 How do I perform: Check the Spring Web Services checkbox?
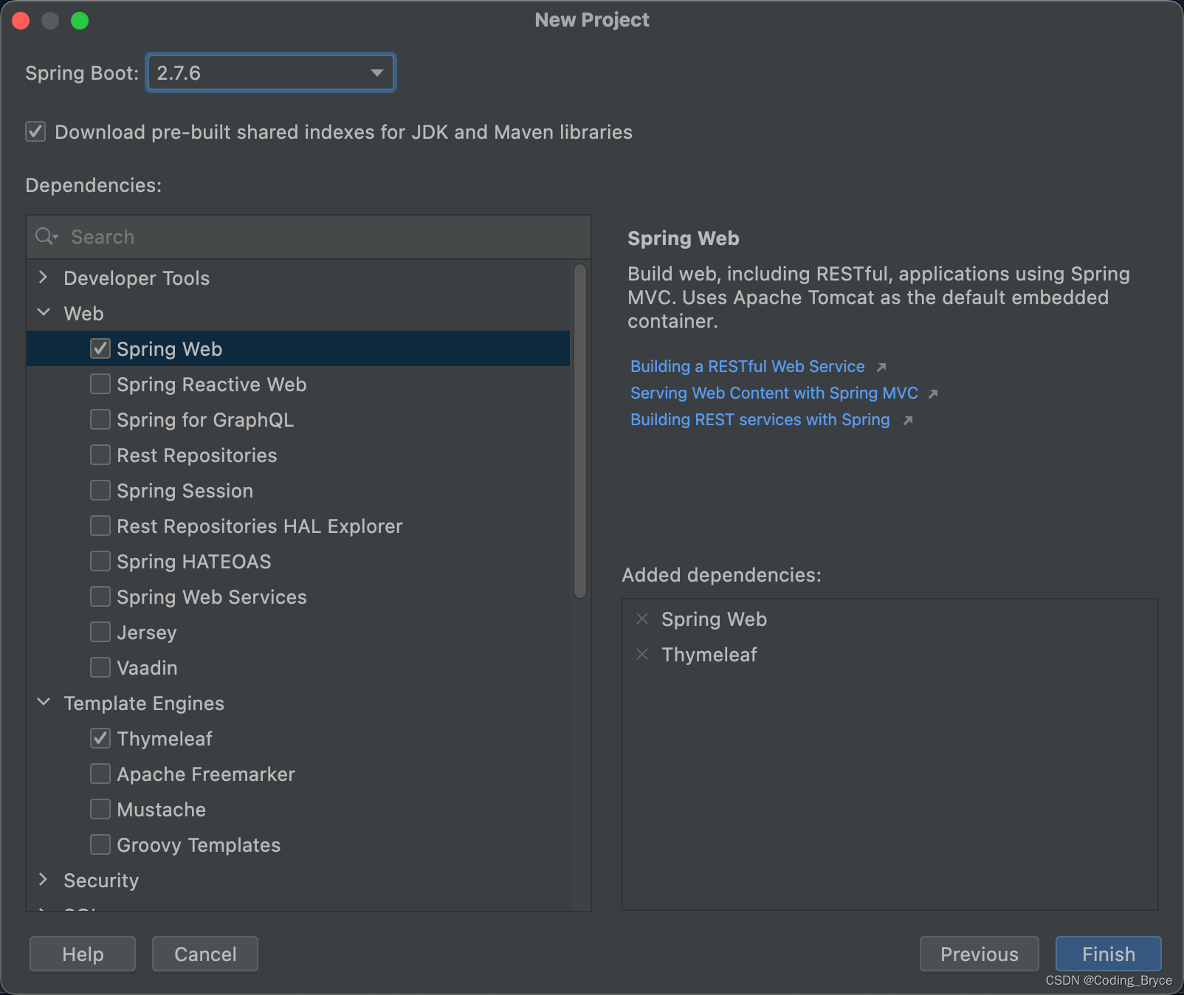100,596
